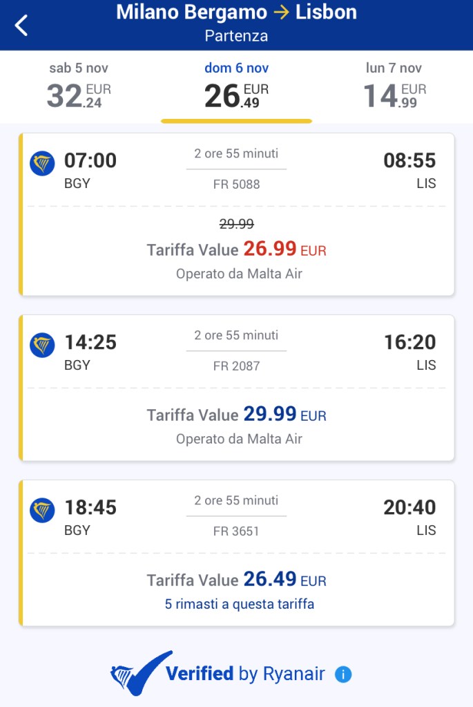
Task: Open the Verified by Ryanair info icon
Action: tap(343, 675)
